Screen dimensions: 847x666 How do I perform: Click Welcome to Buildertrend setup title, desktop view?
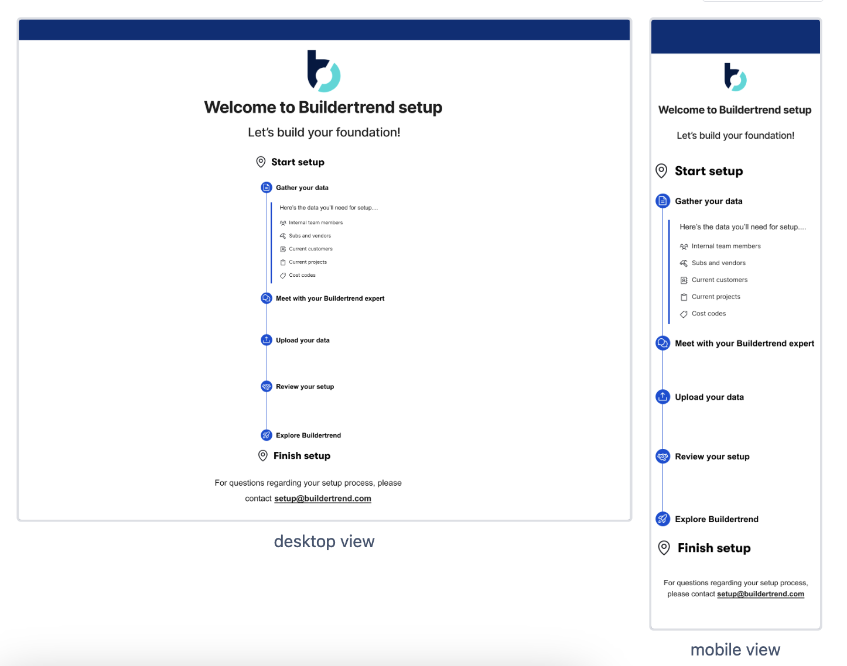[323, 108]
